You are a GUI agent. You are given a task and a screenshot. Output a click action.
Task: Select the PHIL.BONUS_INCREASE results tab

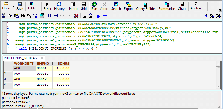click(21, 58)
